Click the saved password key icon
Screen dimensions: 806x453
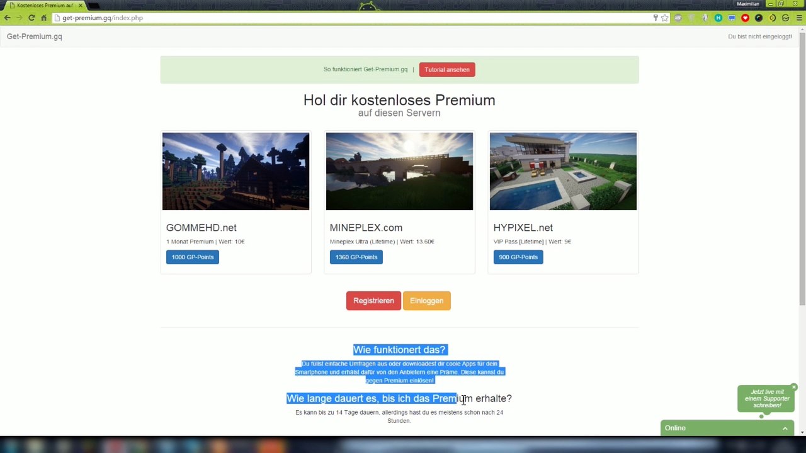pyautogui.click(x=655, y=18)
